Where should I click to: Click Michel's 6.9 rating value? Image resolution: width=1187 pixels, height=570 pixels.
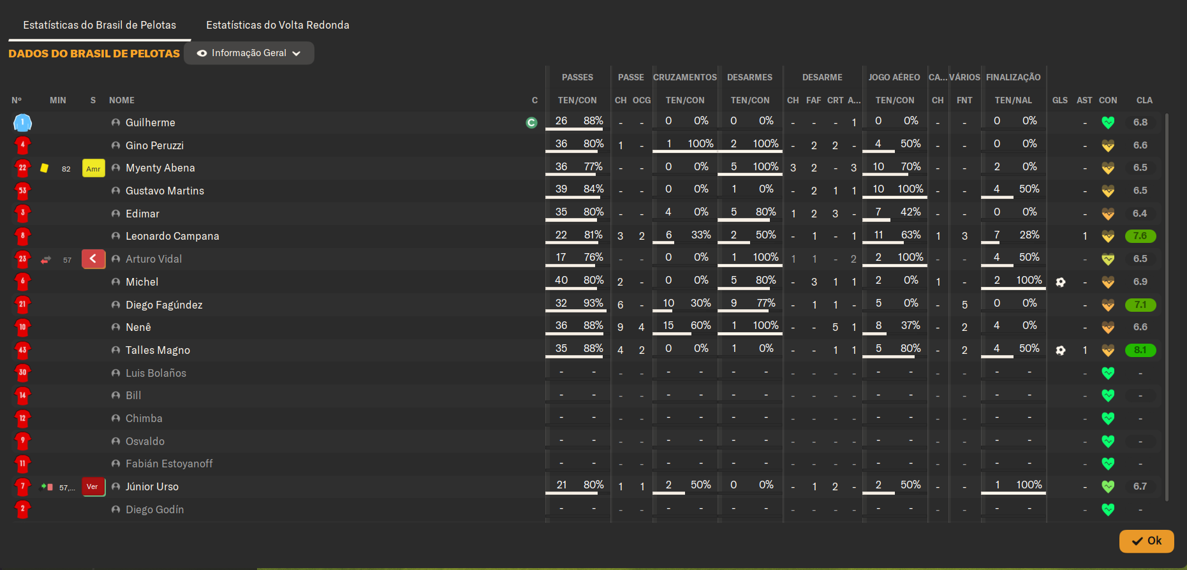[x=1140, y=282]
